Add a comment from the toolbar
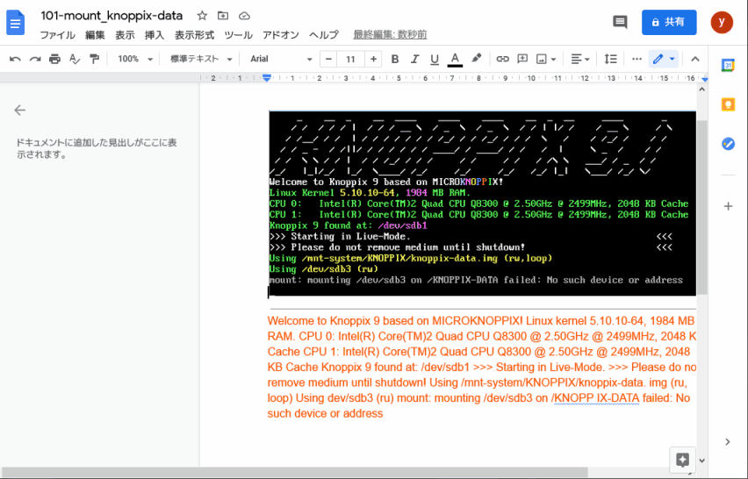Image resolution: width=748 pixels, height=479 pixels. click(522, 59)
